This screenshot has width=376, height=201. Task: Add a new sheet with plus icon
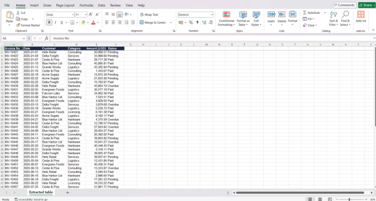[67, 192]
